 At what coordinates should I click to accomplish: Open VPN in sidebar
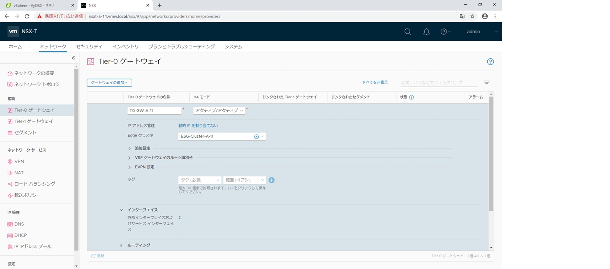click(x=19, y=161)
